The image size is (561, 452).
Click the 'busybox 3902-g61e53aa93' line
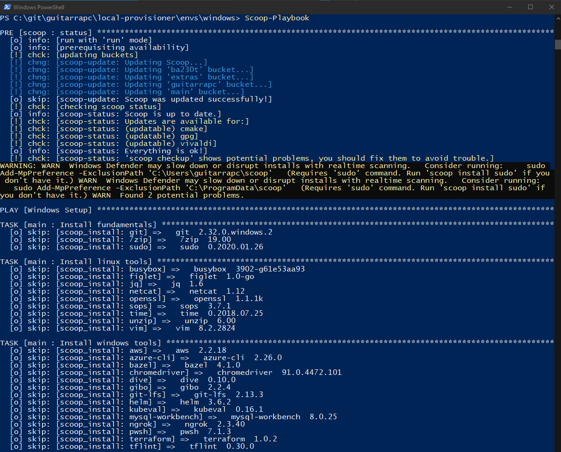[x=157, y=269]
